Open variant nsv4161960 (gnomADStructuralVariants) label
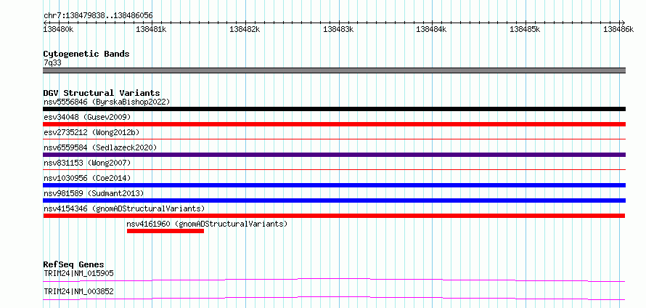The image size is (646, 308). click(207, 224)
